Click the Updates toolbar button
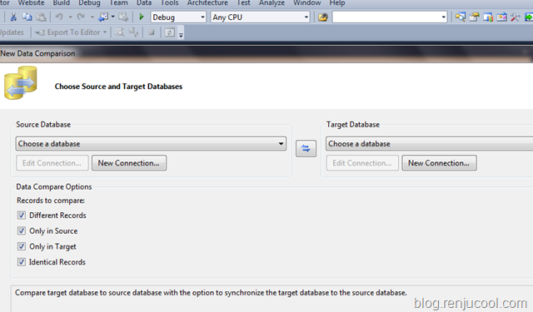This screenshot has width=533, height=312. tap(12, 32)
